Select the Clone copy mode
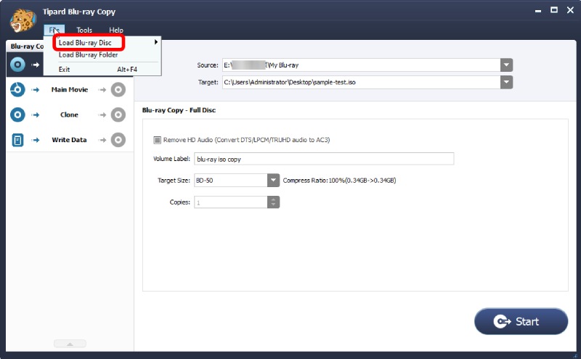Viewport: 581px width, 359px height. [69, 115]
